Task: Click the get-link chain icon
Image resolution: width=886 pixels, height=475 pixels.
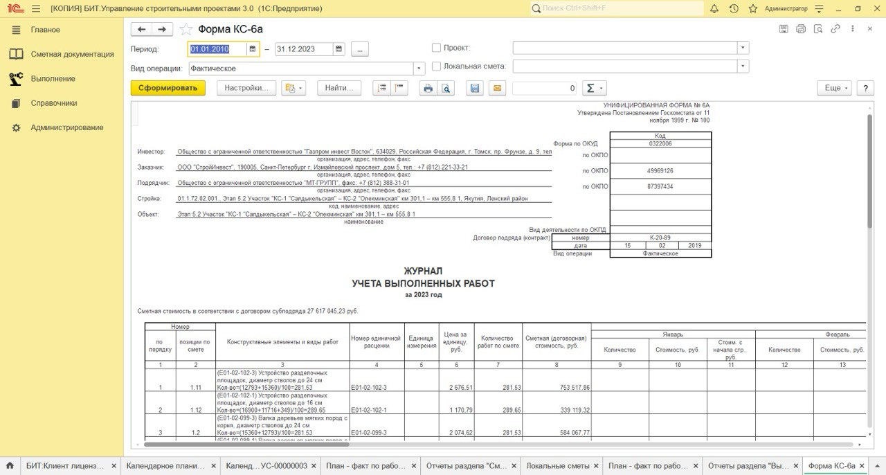Action: 835,29
